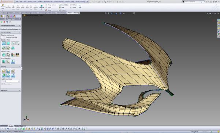220x133 pixels.
Task: Select the Bridge tool
Action: click(23, 7)
